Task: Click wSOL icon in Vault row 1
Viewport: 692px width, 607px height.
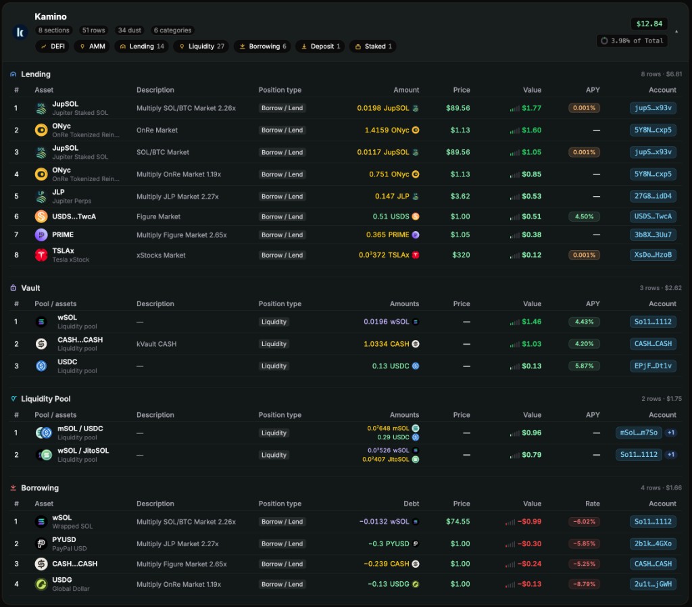Action: (41, 322)
